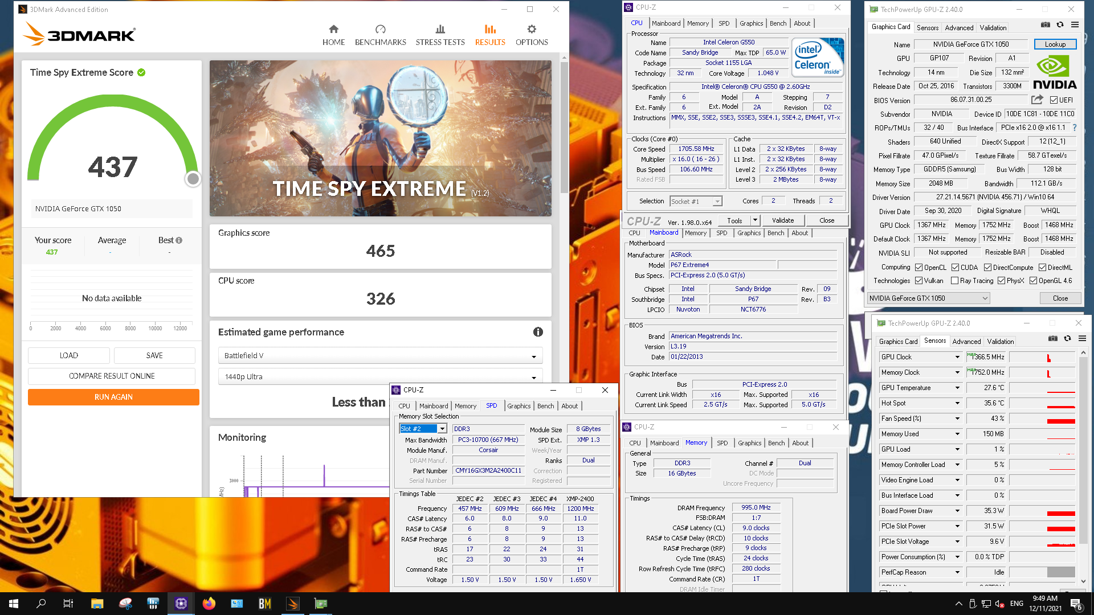This screenshot has width=1094, height=615.
Task: Click the 3DMark results vertical scrollbar thumb
Action: tap(564, 127)
